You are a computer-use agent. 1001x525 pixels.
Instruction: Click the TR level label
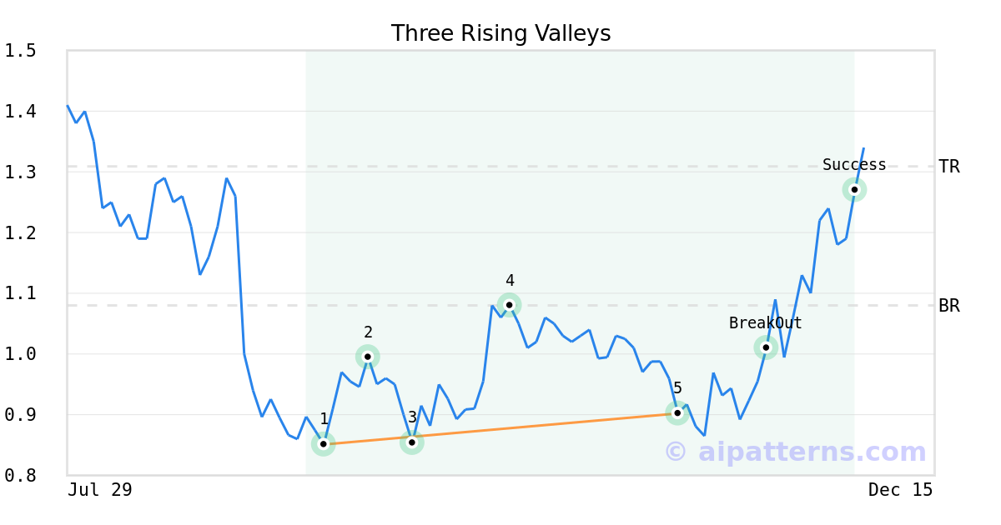949,167
